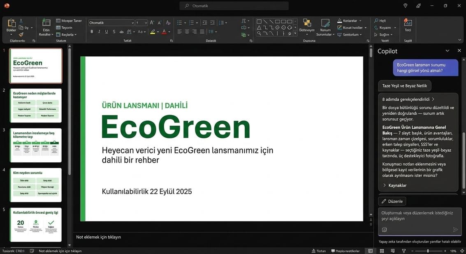Apply the red font color
This screenshot has height=254, width=466.
(164, 32)
